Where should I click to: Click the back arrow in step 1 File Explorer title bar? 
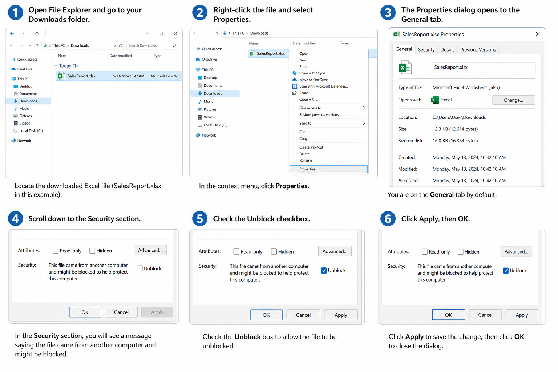(x=12, y=33)
